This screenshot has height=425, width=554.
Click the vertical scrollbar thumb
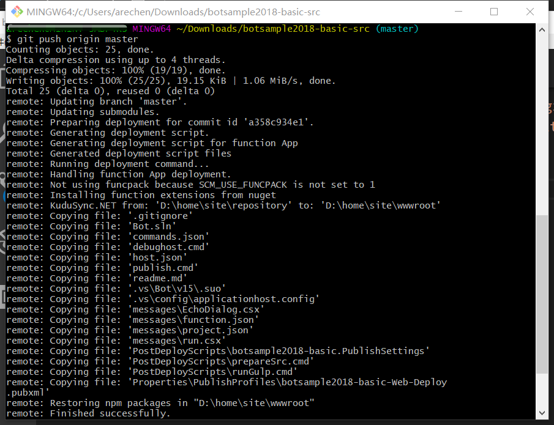coord(541,294)
